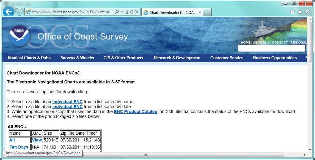Click the site search input field
This screenshot has width=315, height=160.
(x=271, y=48)
